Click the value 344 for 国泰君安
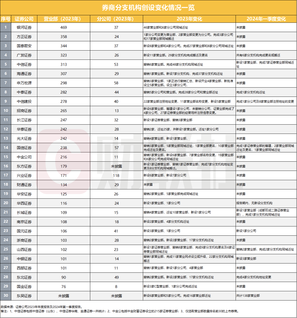This screenshot has width=297, height=318. 64,46
